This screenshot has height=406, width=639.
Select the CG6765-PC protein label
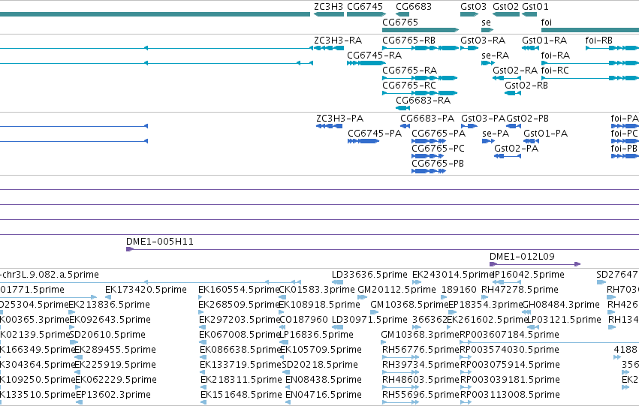(x=438, y=149)
